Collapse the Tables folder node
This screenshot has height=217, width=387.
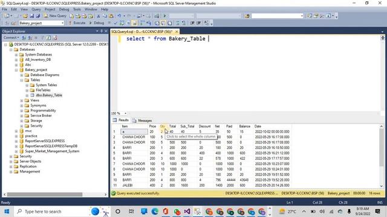tap(22, 80)
